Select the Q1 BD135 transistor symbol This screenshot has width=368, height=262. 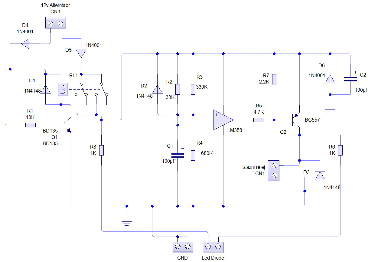click(67, 124)
